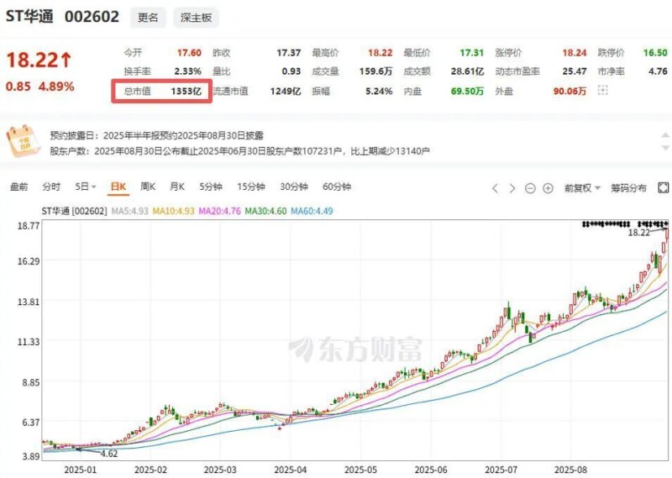Expand chart to fullscreen
The height and width of the screenshot is (478, 672).
[663, 187]
